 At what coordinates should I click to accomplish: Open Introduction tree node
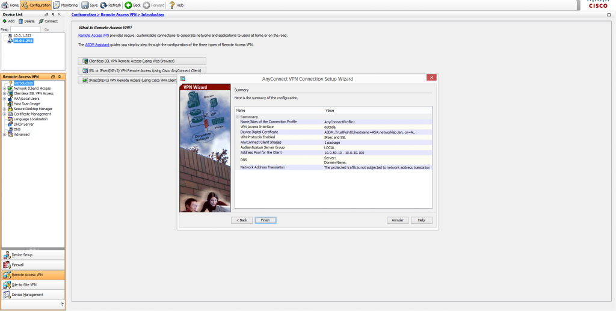[x=23, y=83]
